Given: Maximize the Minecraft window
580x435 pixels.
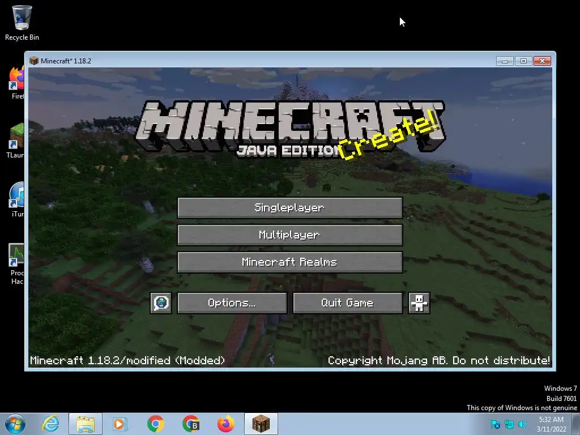Looking at the screenshot, I should point(523,61).
